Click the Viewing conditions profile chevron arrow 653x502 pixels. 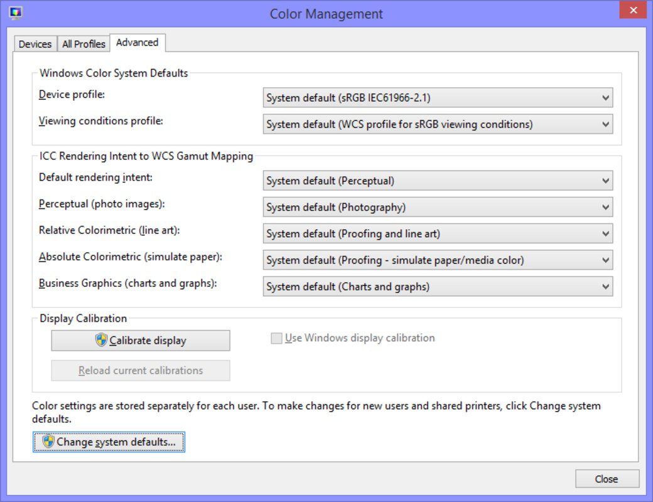(x=606, y=124)
